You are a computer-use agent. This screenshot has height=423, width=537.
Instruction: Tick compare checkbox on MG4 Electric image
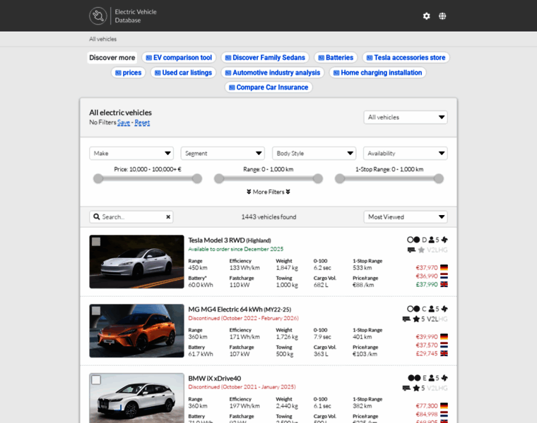pyautogui.click(x=96, y=311)
